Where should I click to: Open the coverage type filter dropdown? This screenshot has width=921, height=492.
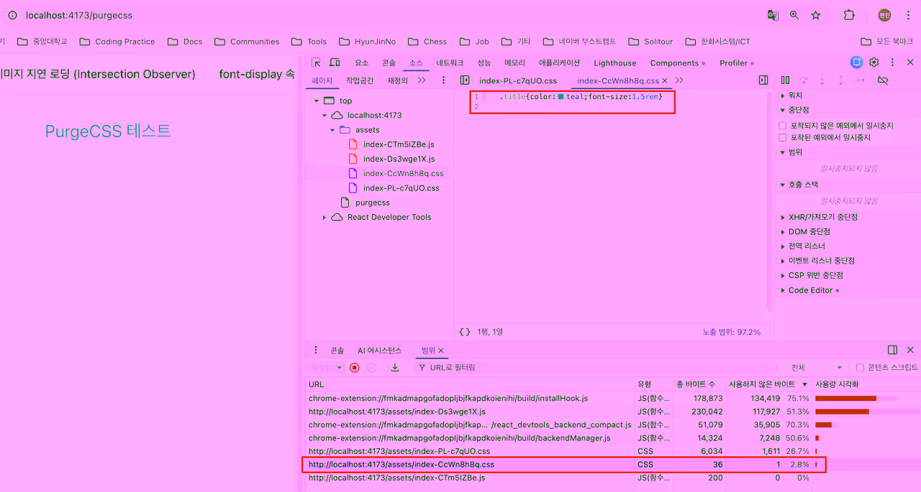point(815,368)
